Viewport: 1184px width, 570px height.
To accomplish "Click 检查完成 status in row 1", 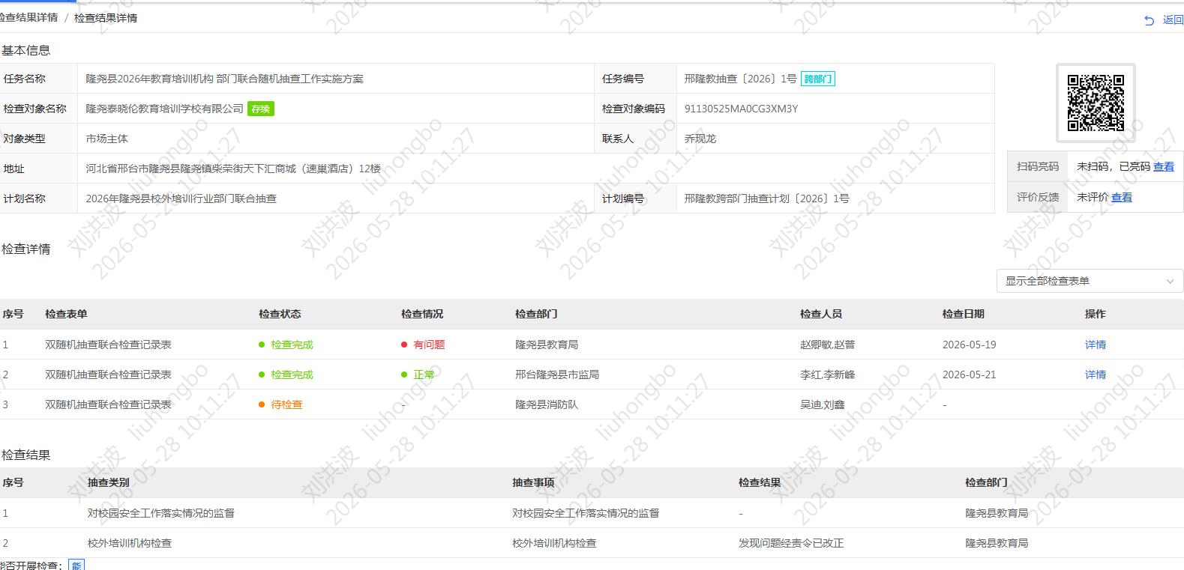I will [x=292, y=345].
